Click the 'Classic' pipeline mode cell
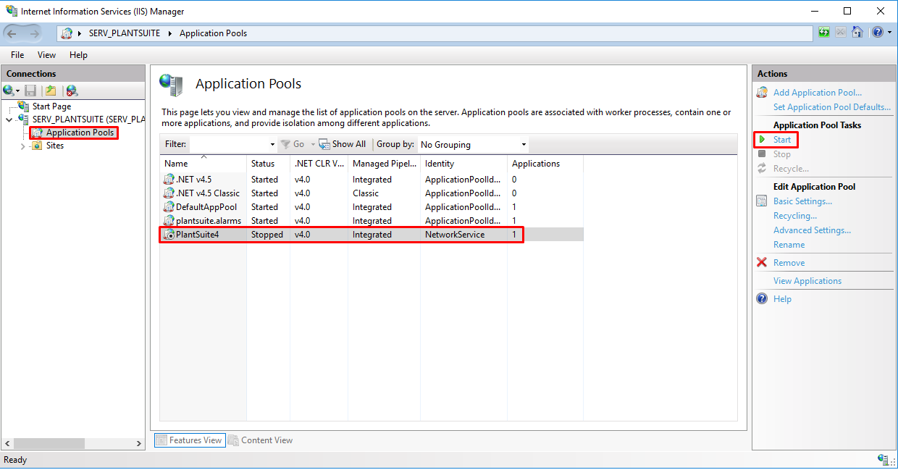898x470 pixels. tap(366, 193)
